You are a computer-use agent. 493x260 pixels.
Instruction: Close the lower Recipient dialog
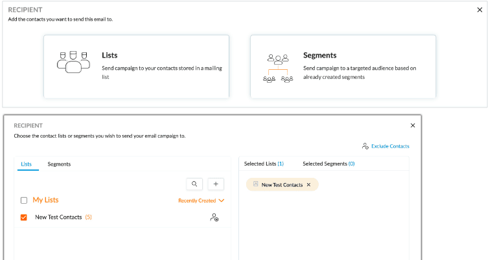tap(413, 125)
